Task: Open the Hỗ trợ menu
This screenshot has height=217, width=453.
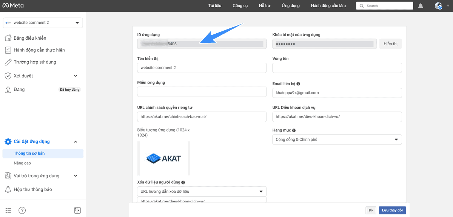Action: [265, 6]
